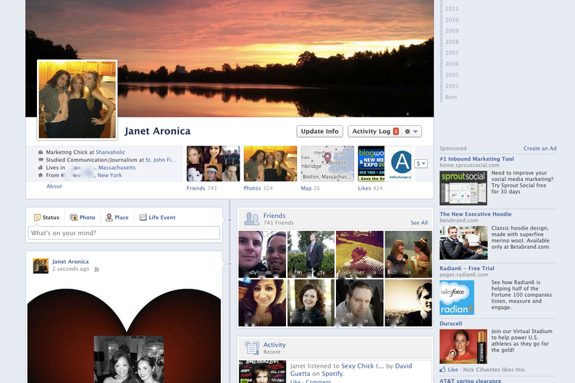Click the Friends 741 label link
575x383 pixels.
click(x=202, y=188)
